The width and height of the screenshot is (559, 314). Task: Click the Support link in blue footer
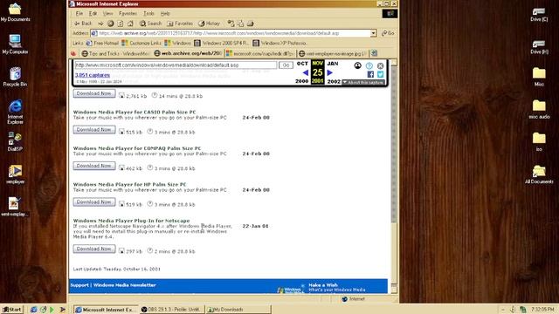(x=79, y=285)
